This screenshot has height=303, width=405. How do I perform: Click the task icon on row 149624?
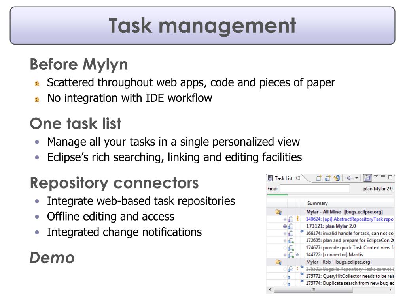291,219
